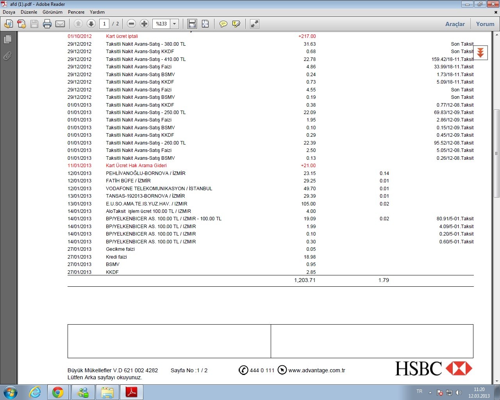Click amount +217.00 in red
This screenshot has width=500, height=400.
click(x=307, y=36)
